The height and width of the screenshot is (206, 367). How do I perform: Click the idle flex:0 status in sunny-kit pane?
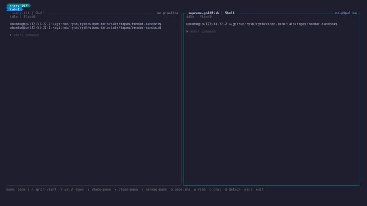(22, 17)
